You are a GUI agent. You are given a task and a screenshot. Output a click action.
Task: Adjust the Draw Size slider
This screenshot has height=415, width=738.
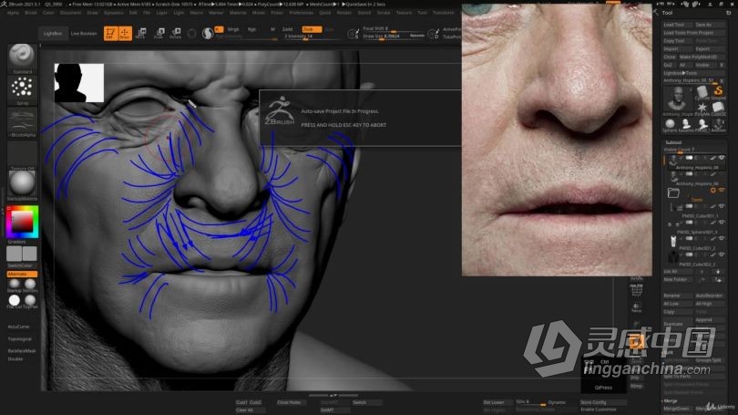[393, 36]
